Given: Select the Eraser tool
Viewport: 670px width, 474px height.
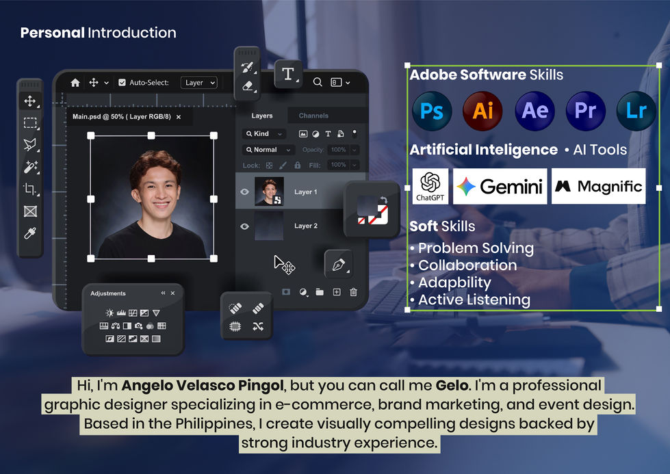Looking at the screenshot, I should [248, 85].
